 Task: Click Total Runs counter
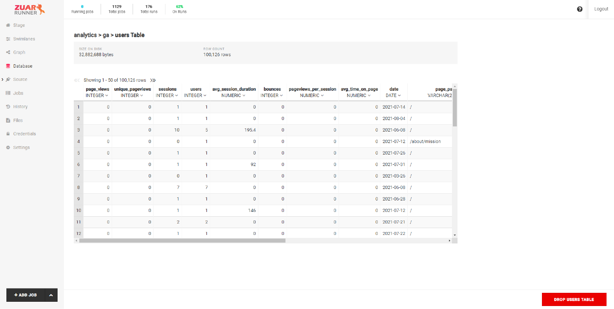[149, 9]
